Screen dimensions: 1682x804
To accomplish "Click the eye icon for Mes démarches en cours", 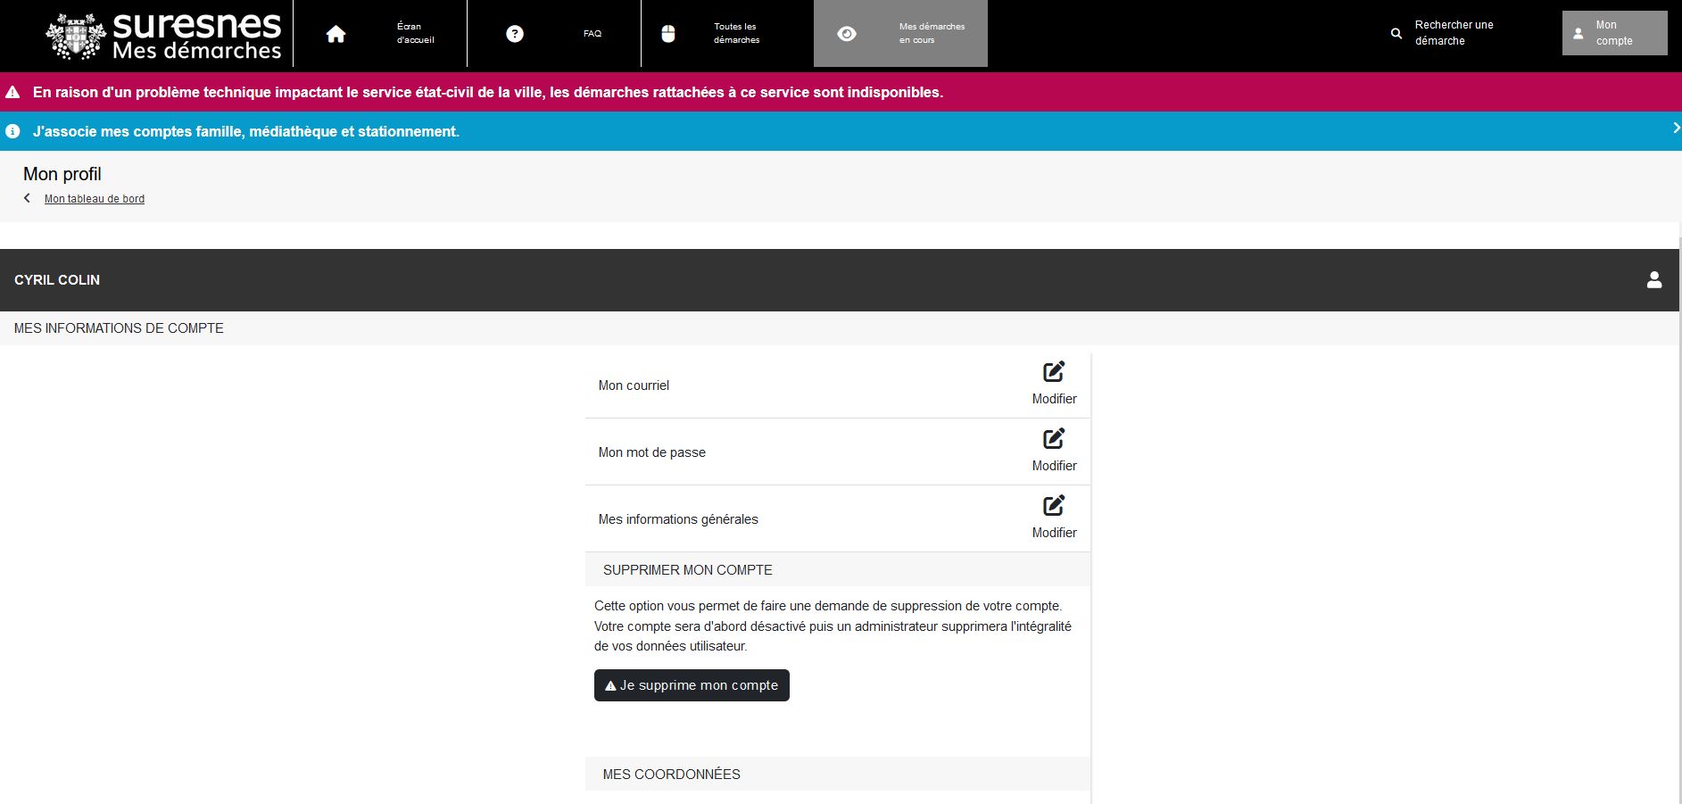I will pyautogui.click(x=846, y=33).
